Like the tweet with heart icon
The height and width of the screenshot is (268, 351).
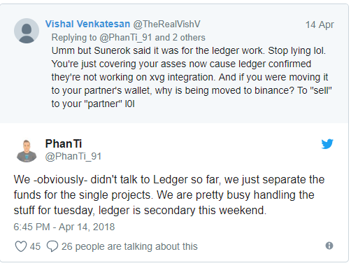[x=21, y=246]
